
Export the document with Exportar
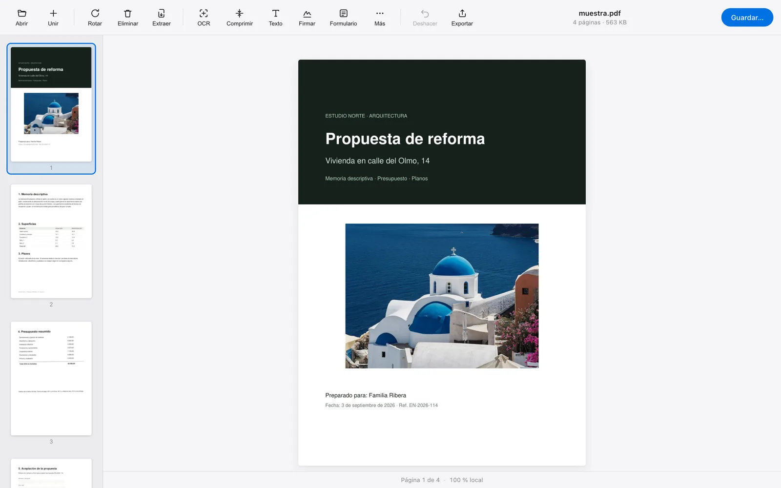[462, 18]
